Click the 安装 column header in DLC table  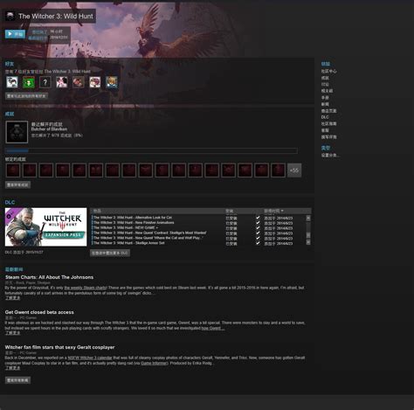click(x=230, y=211)
